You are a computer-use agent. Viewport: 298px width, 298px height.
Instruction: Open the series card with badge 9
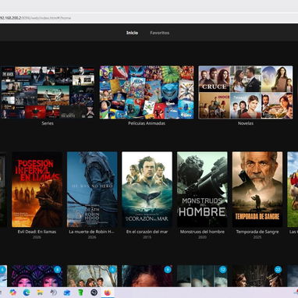(x=147, y=276)
